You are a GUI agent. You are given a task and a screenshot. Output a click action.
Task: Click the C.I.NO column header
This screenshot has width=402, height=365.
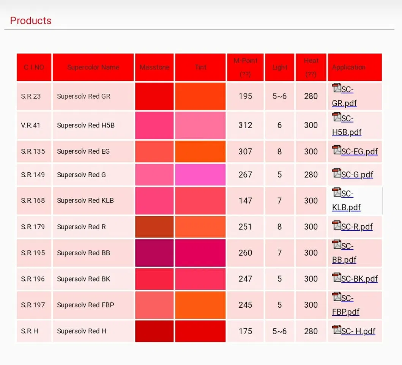[34, 67]
